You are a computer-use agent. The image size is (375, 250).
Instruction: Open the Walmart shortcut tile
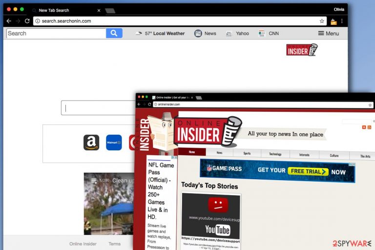[114, 143]
